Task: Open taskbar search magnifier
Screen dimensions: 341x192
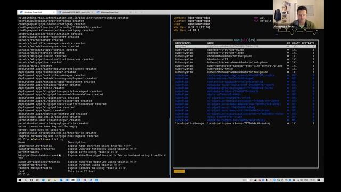Action: pyautogui.click(x=26, y=180)
